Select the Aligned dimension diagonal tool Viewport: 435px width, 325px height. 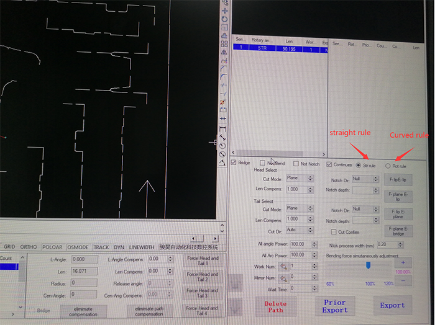click(222, 137)
